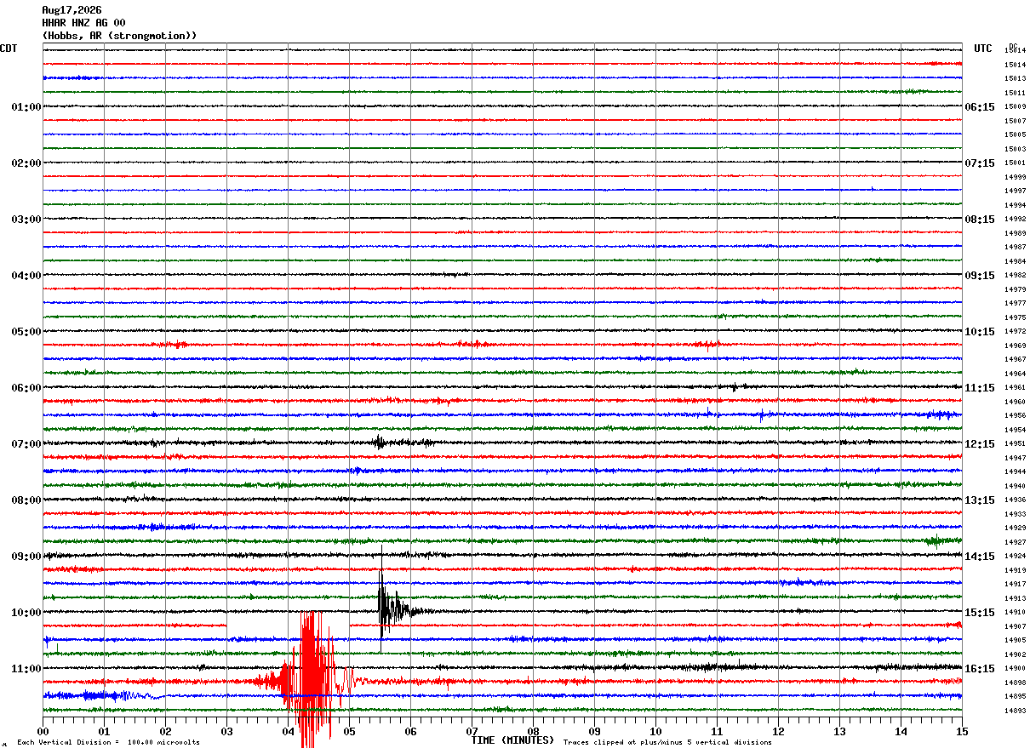
Task: Click the 15 minute tick label
Action: [962, 732]
